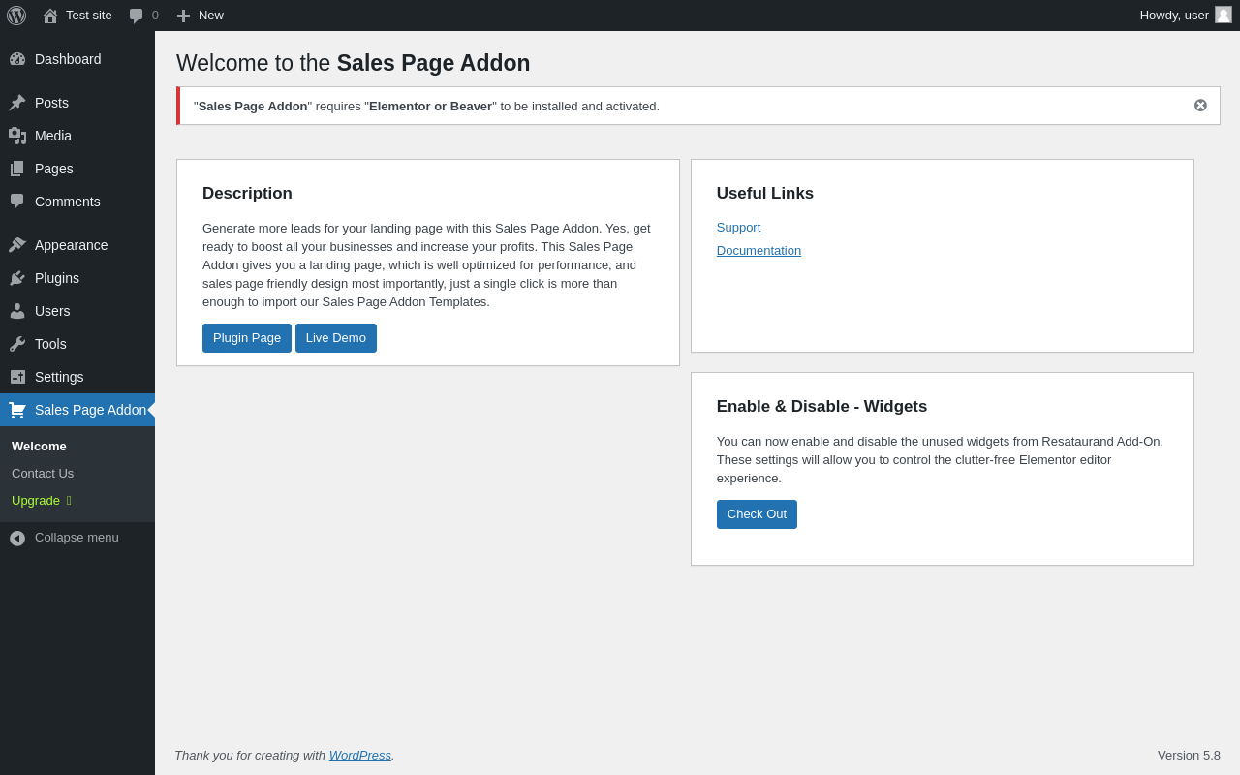Click the Dashboard gauge icon
Image resolution: width=1240 pixels, height=775 pixels.
coord(17,59)
